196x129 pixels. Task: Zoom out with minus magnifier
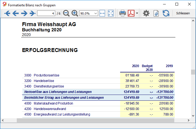point(66,13)
